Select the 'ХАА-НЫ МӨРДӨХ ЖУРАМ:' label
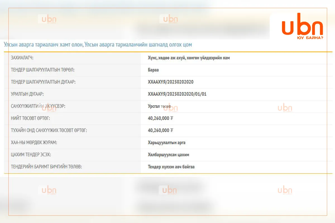 [x=34, y=143]
